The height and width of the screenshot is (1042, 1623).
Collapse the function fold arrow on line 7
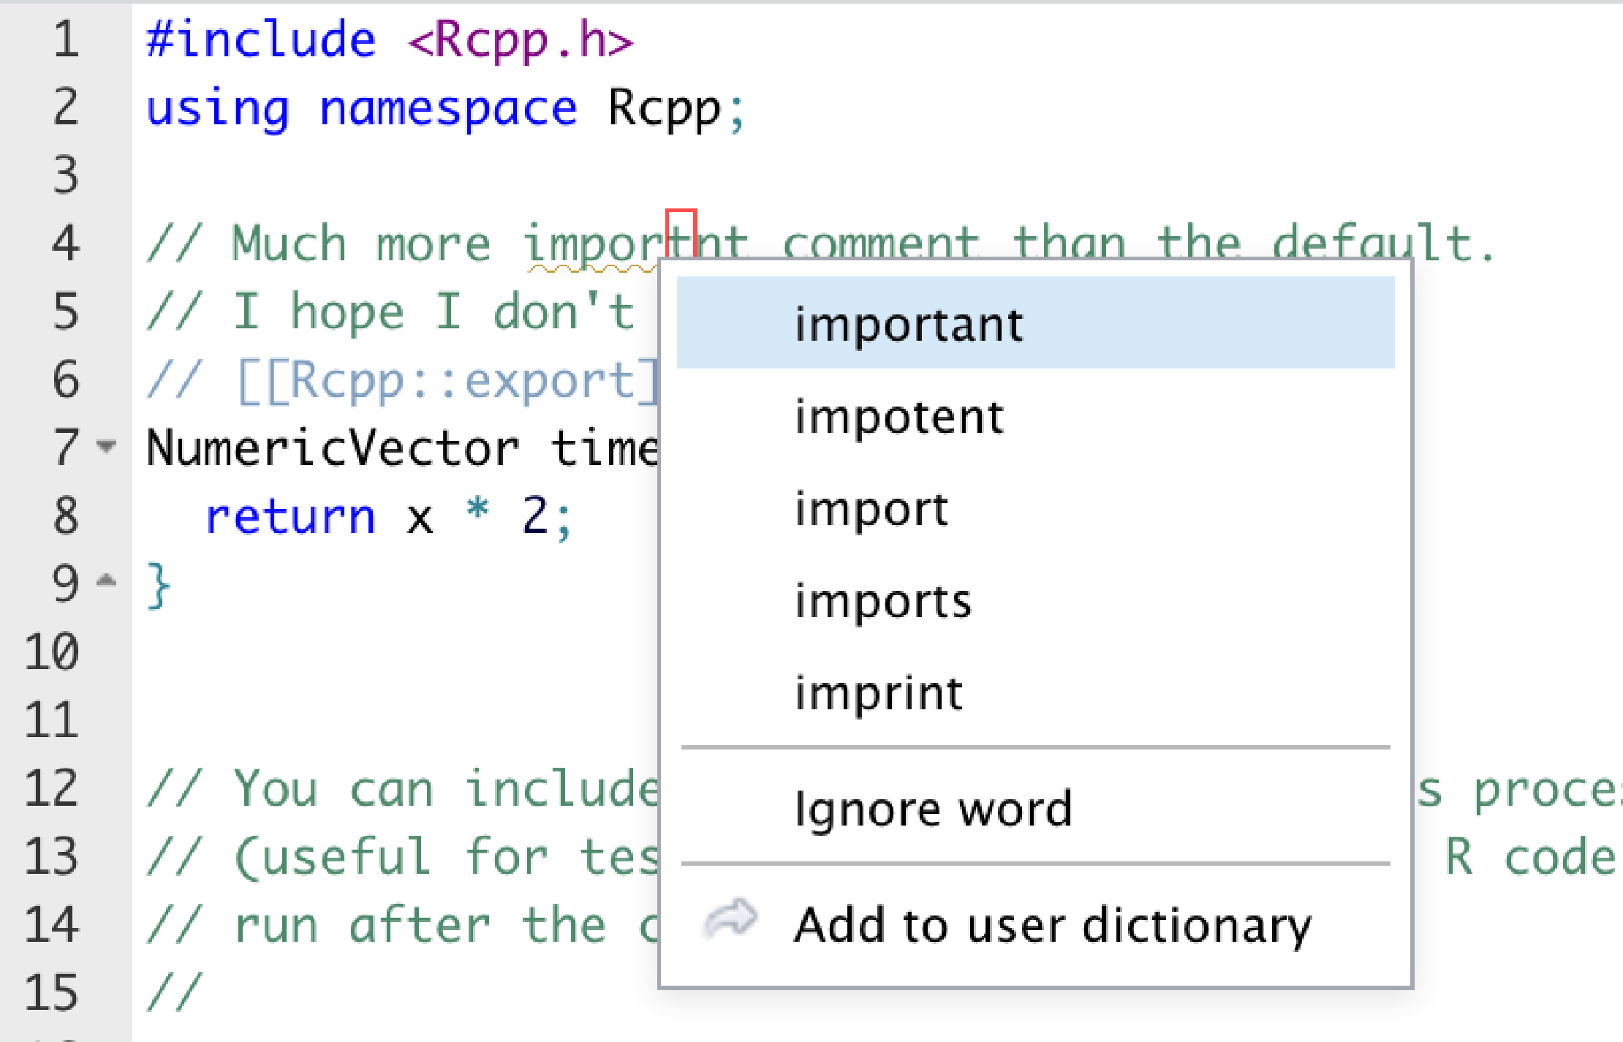[x=107, y=445]
